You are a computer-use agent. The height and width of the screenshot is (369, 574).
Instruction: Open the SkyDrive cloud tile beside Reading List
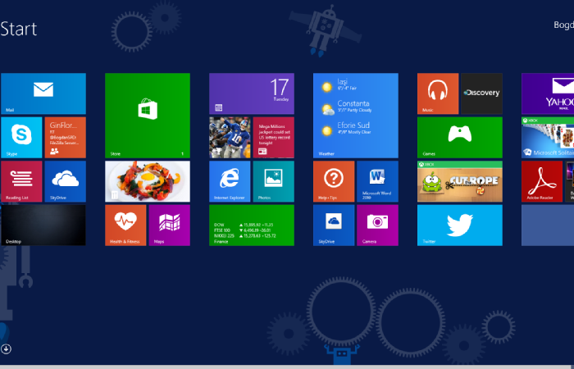tap(65, 181)
